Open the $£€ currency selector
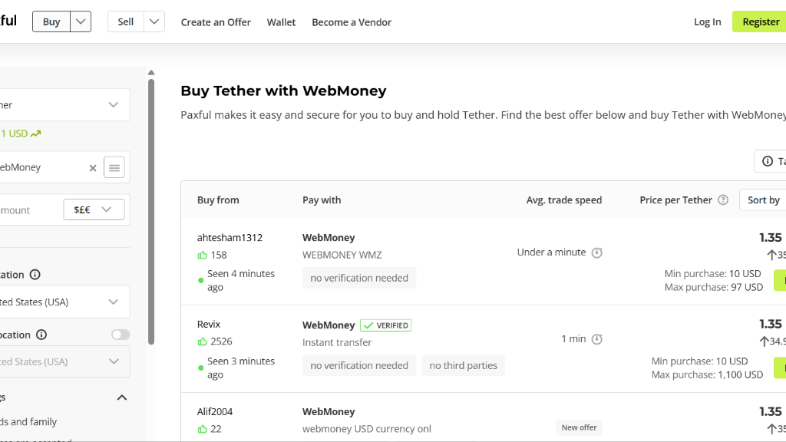 click(94, 209)
